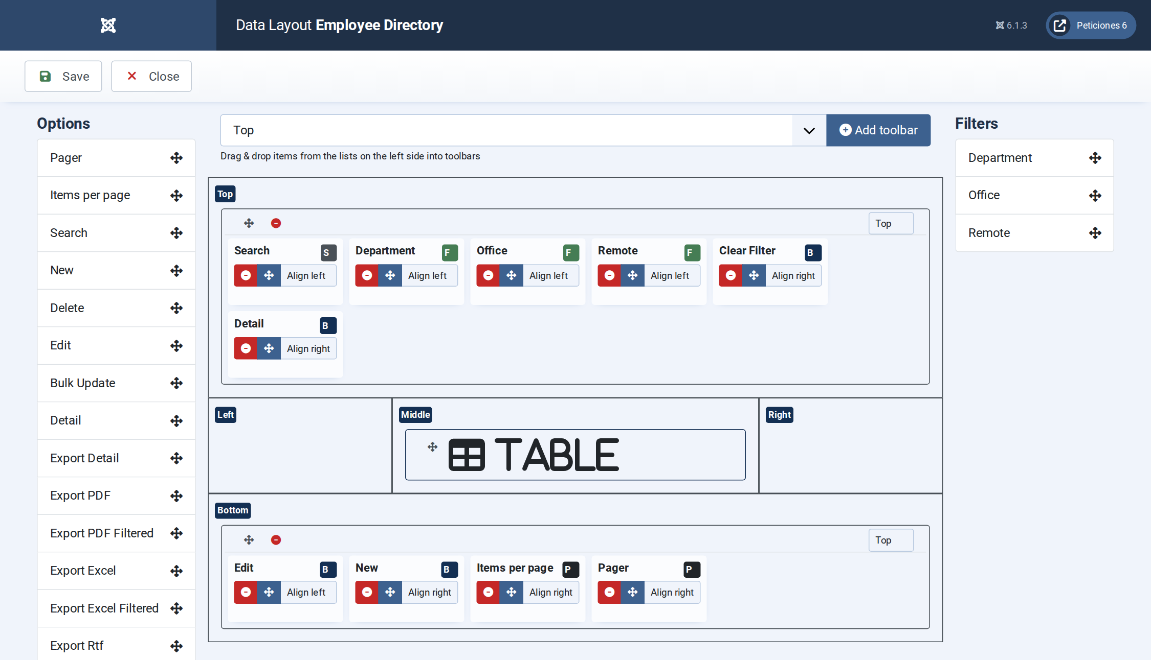Click the Bottom section label
Screen dimensions: 1151x660
[x=233, y=510]
